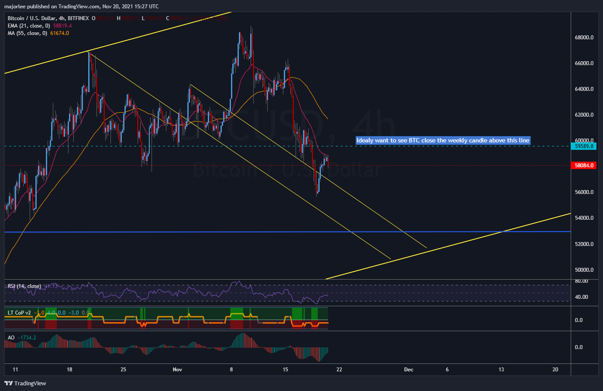Click the '15' date axis label
603x391 pixels.
coord(286,370)
